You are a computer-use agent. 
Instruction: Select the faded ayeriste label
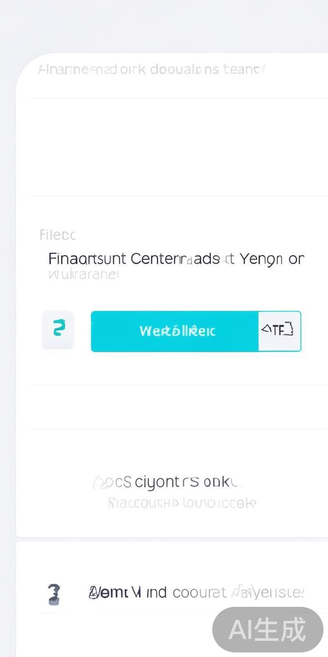click(273, 593)
